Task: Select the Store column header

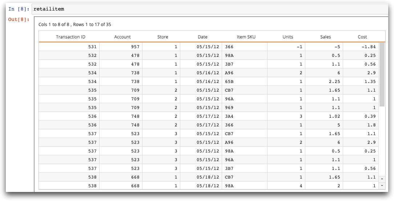Action: pos(162,37)
